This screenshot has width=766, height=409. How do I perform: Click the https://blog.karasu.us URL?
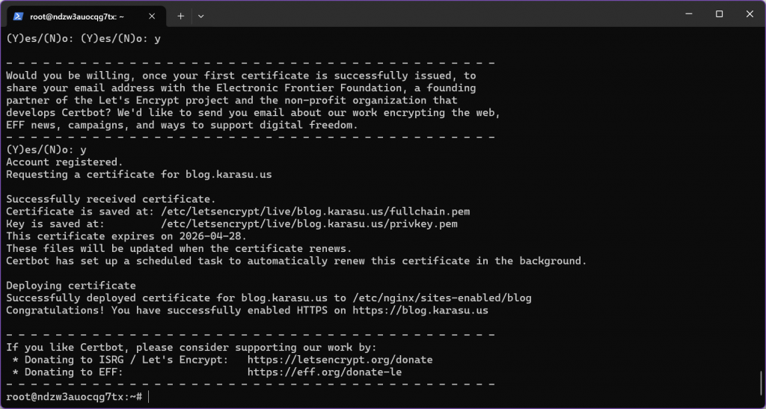420,310
